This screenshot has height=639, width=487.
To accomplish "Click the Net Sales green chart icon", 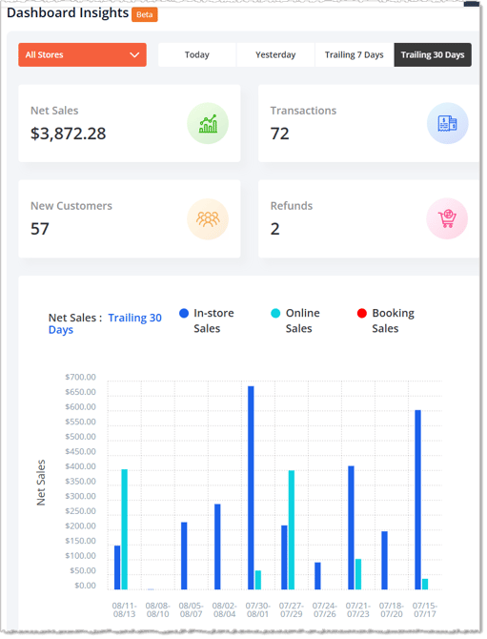I will click(208, 123).
